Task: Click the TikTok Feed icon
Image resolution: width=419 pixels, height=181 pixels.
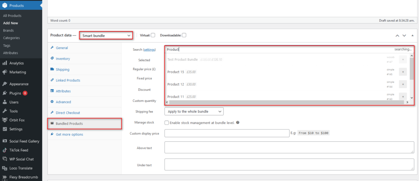Action: pyautogui.click(x=5, y=150)
